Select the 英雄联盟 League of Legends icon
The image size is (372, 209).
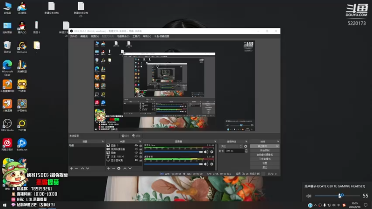(22, 66)
